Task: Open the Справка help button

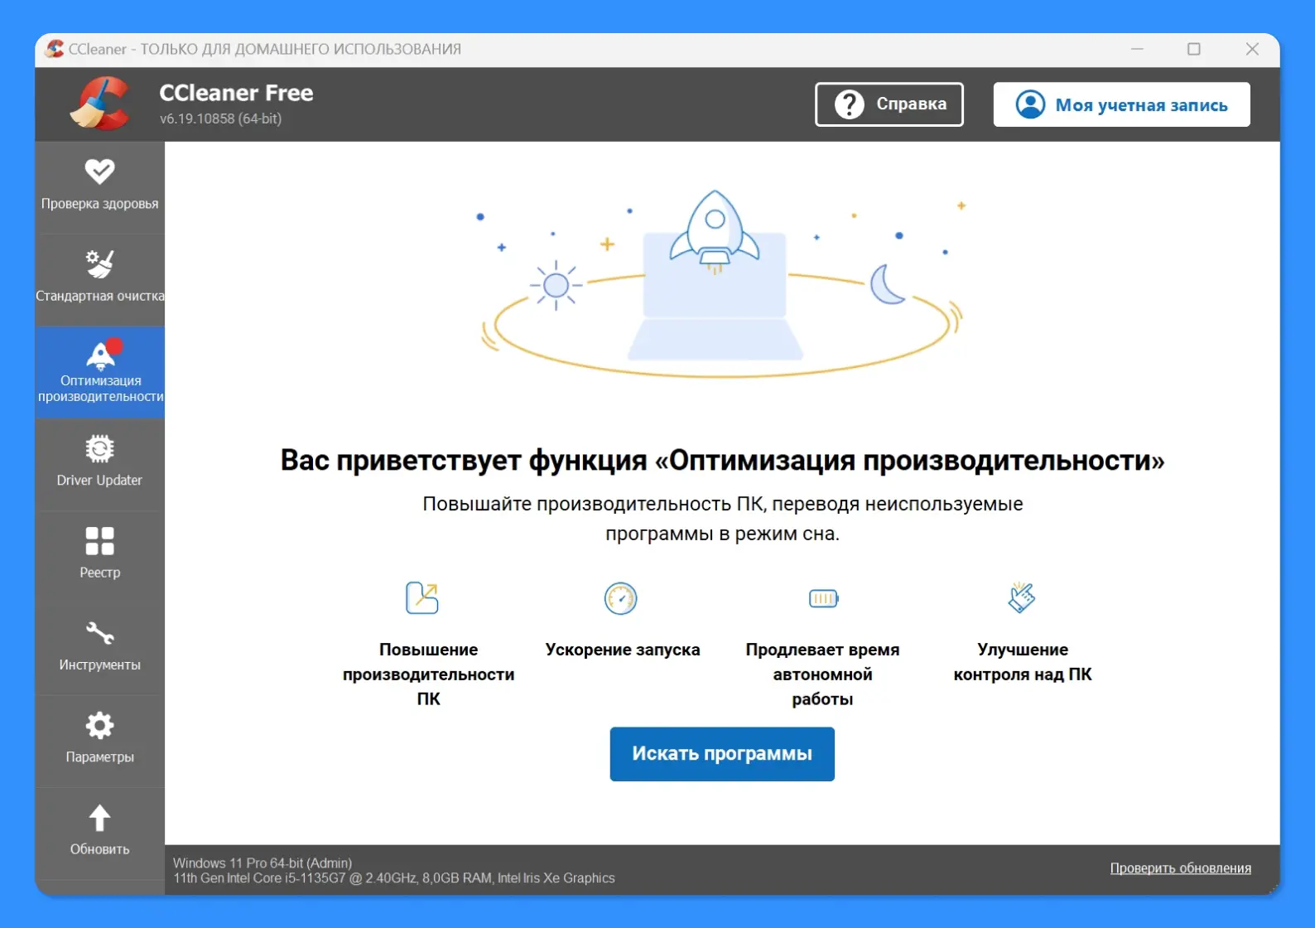Action: [889, 104]
